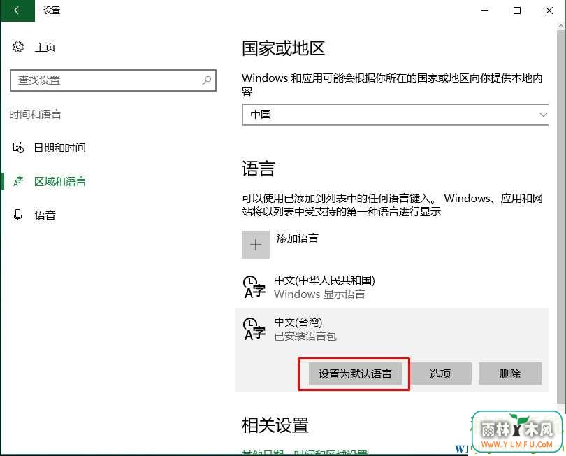566x456 pixels.
Task: Click the search magnifier icon
Action: pos(207,80)
